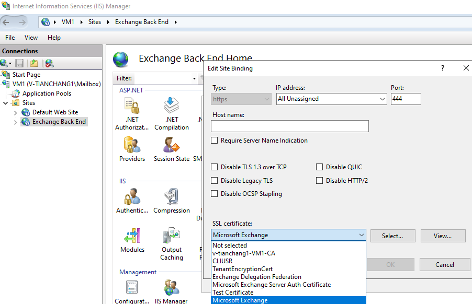Close the Edit Site Binding dialog
Image resolution: width=472 pixels, height=304 pixels.
466,68
